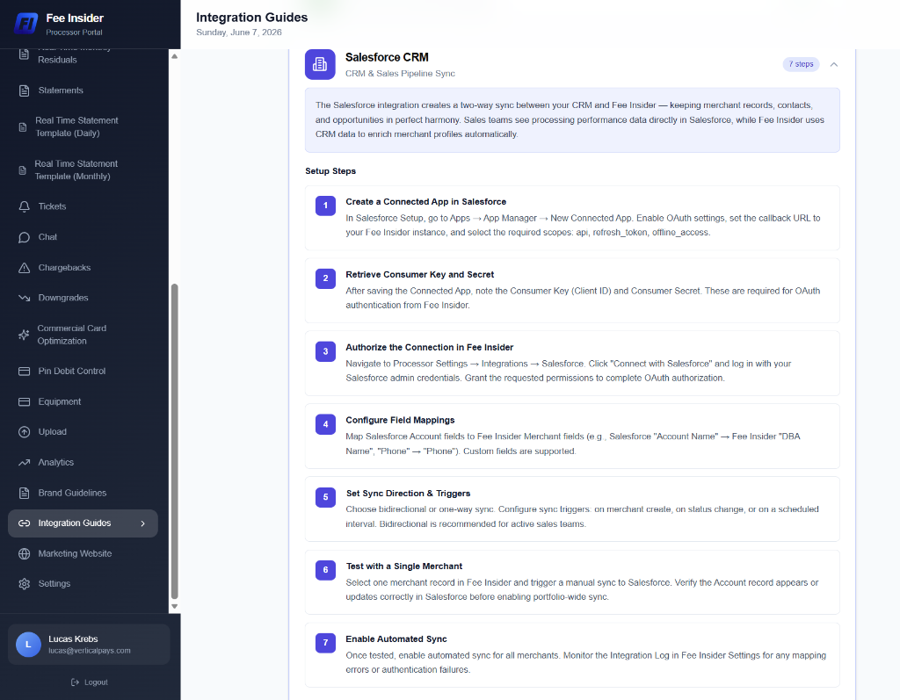Viewport: 900px width, 700px height.
Task: Open the Statements menu item
Action: point(83,90)
